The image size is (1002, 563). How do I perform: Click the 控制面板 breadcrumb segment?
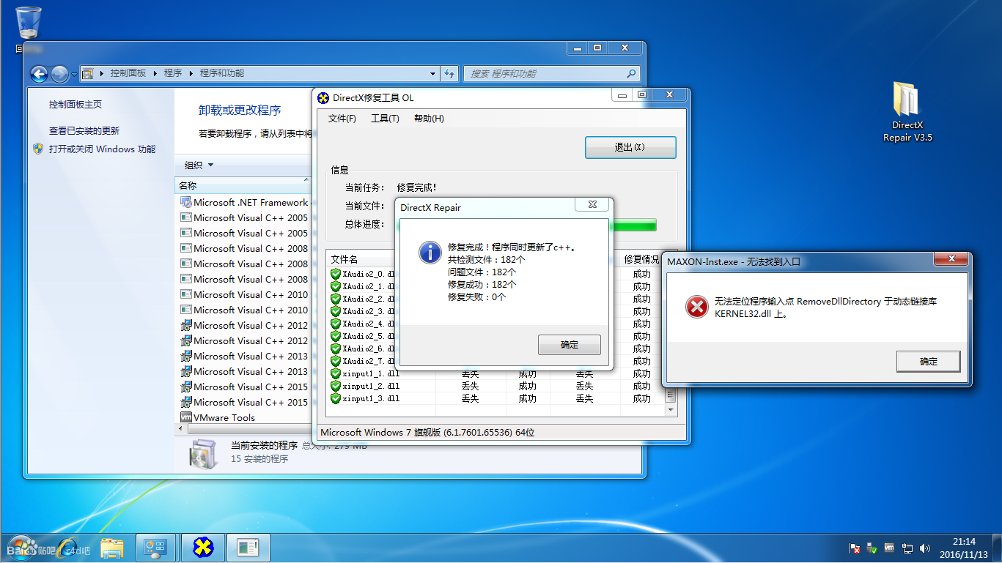click(x=128, y=73)
